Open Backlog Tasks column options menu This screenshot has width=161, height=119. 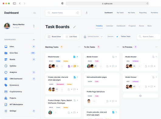(79, 47)
